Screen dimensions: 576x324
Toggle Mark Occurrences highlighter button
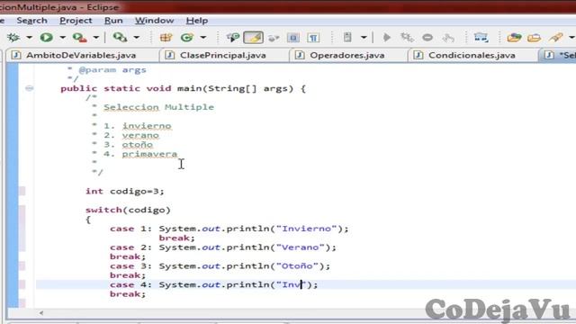253,37
